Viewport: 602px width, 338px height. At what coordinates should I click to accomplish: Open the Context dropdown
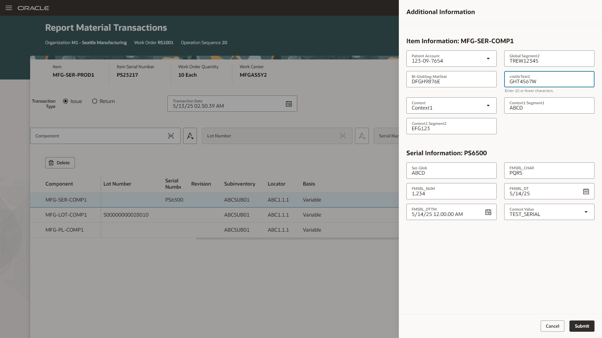coord(488,105)
